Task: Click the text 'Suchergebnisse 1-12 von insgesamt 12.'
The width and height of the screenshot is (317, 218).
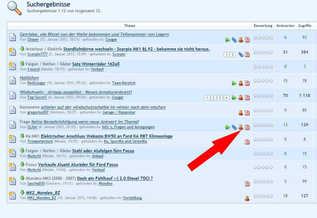Action: 64,11
